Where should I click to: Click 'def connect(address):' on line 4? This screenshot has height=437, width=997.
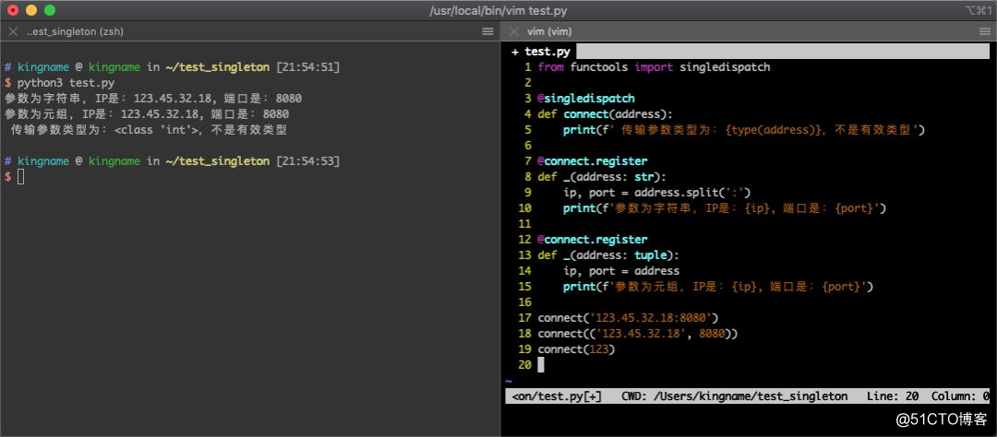[x=605, y=114]
